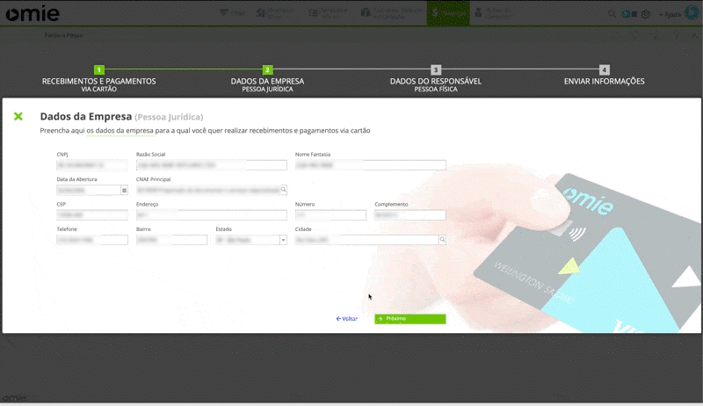The image size is (703, 406).
Task: Open the Data da Abertura calendar picker
Action: tap(124, 190)
